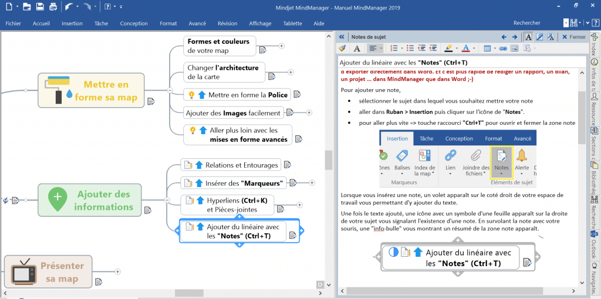Collapse the Ajouter des informations branch
601x299 pixels.
[x=167, y=200]
